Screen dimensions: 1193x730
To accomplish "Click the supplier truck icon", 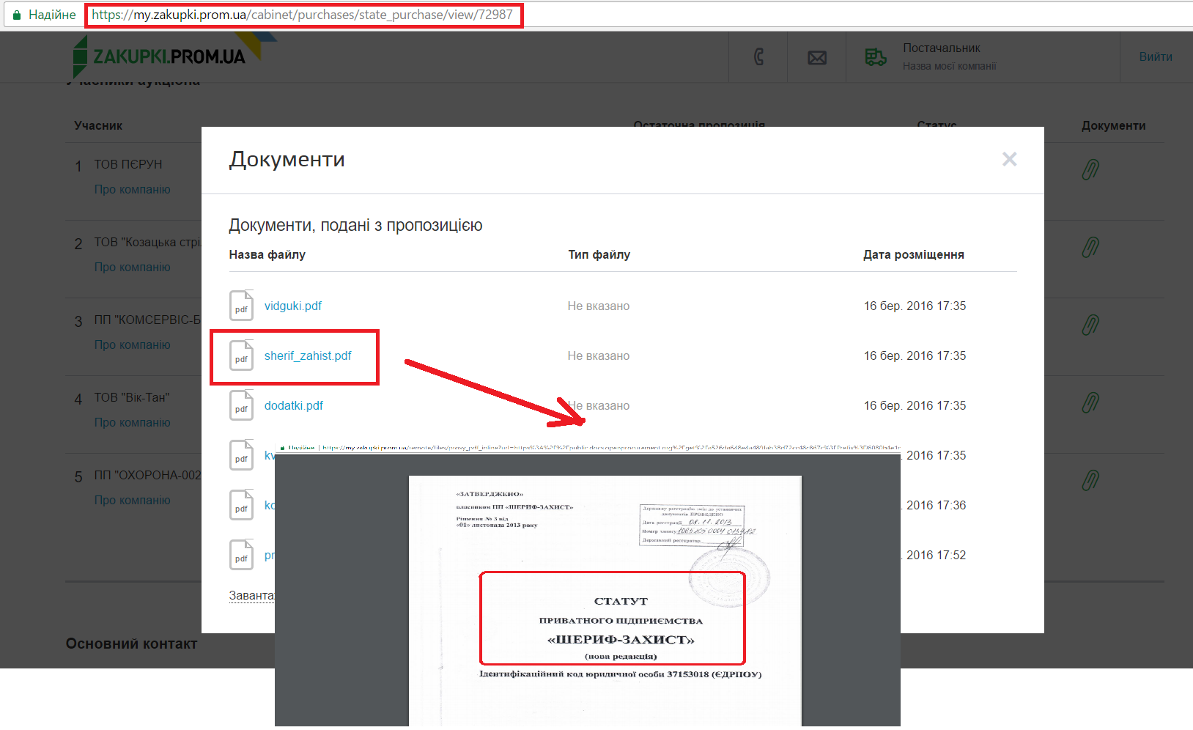I will 875,56.
